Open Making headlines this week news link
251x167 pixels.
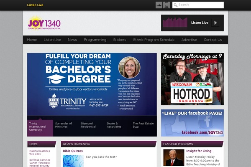[x=40, y=152]
